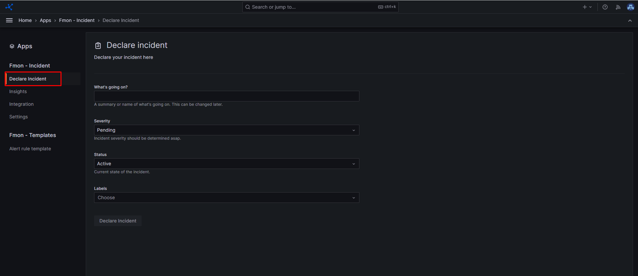The image size is (638, 276).
Task: Select Insights in the sidebar
Action: point(18,91)
